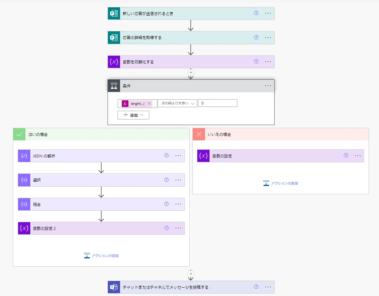The width and height of the screenshot is (379, 296).
Task: Open the ellipsis menu on 変数の設定 2
Action: 178,228
